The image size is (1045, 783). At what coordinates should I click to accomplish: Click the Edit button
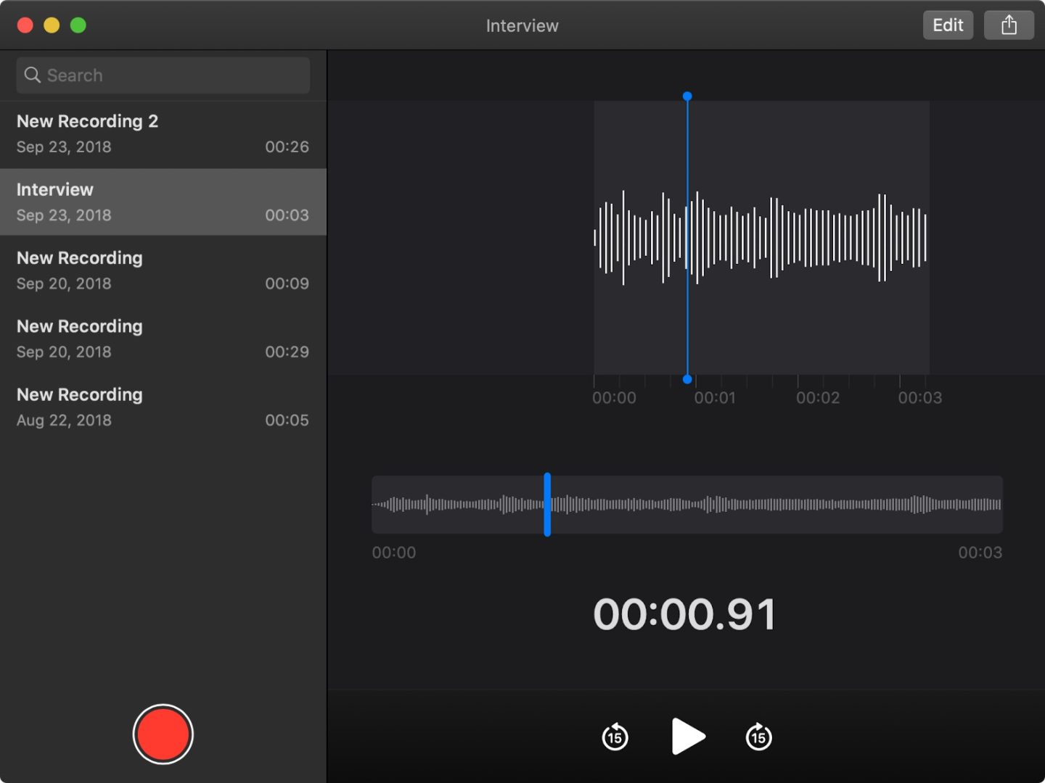(x=947, y=25)
